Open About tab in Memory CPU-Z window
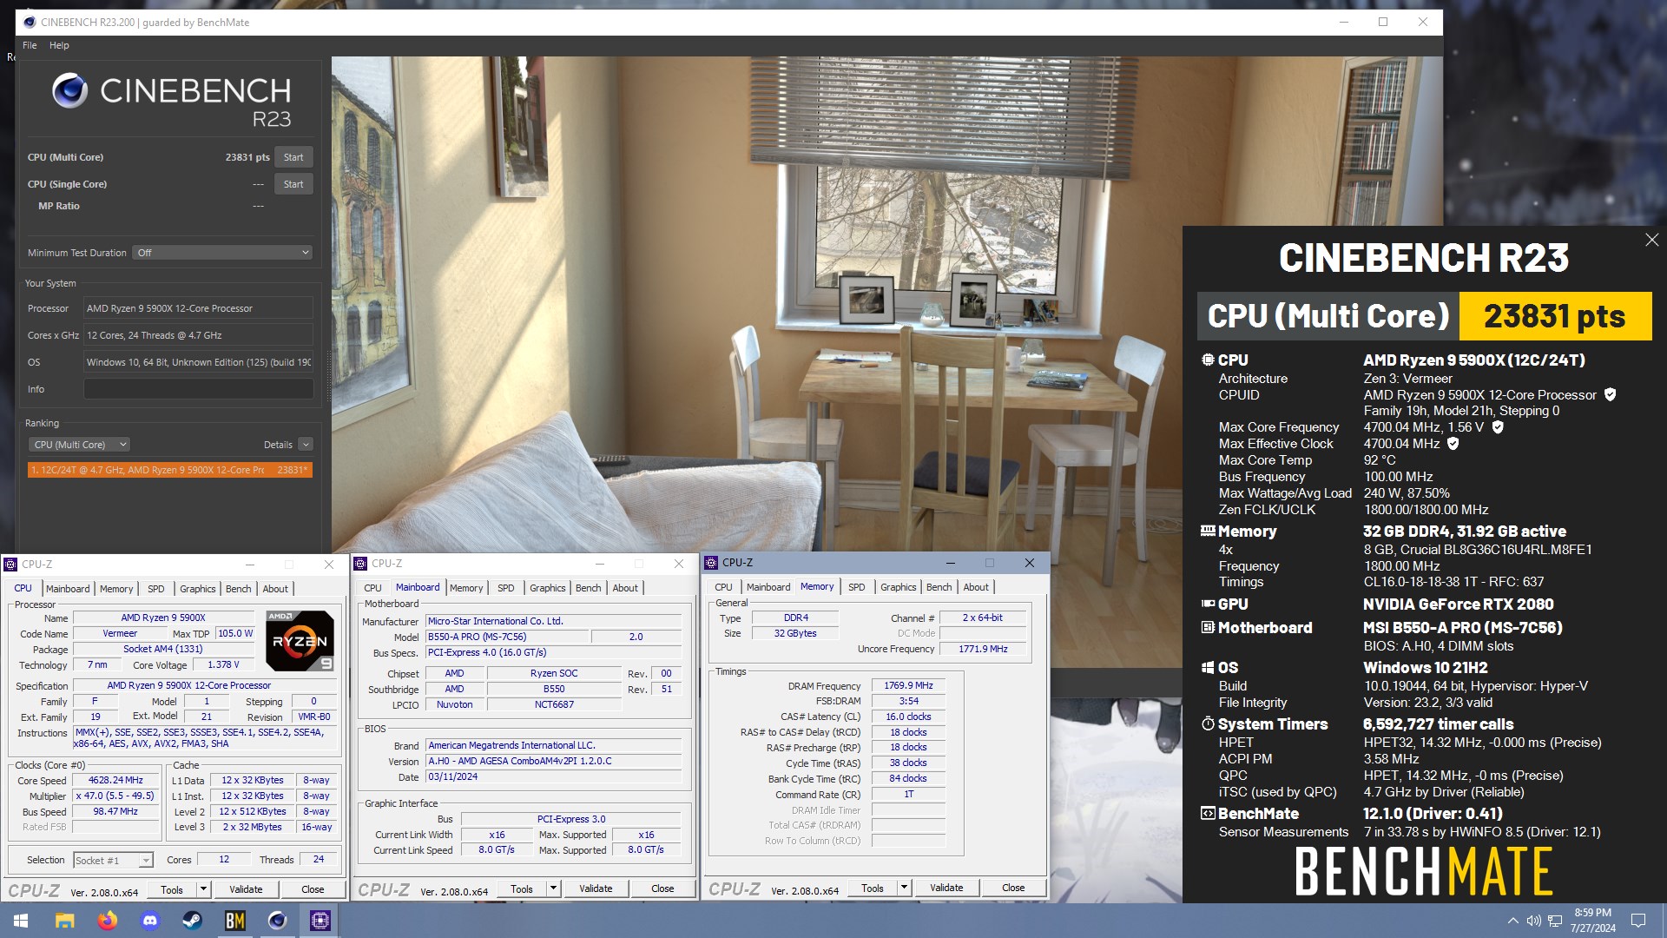Image resolution: width=1667 pixels, height=938 pixels. point(976,587)
